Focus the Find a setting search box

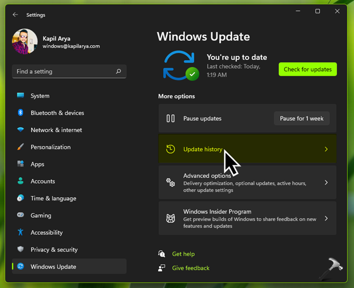(x=64, y=72)
